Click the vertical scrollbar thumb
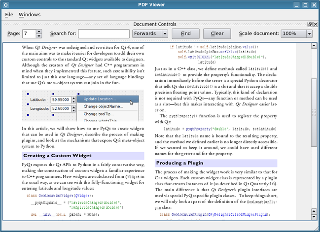This screenshot has height=232, width=320. 314,112
